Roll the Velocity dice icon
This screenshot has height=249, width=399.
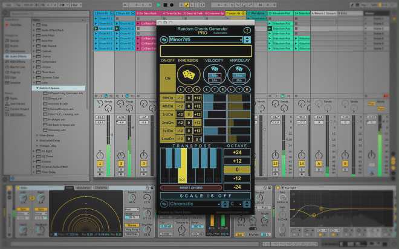click(x=215, y=69)
